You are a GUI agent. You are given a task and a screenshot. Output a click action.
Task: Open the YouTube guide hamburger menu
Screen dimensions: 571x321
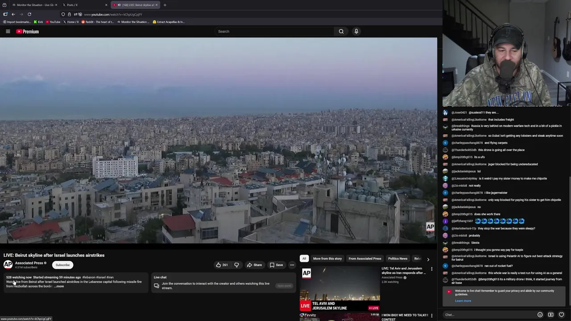click(8, 31)
